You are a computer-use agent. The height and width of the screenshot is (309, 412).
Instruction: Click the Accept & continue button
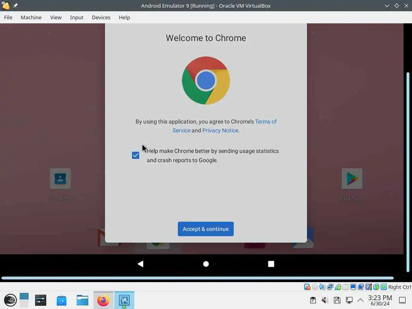[206, 229]
